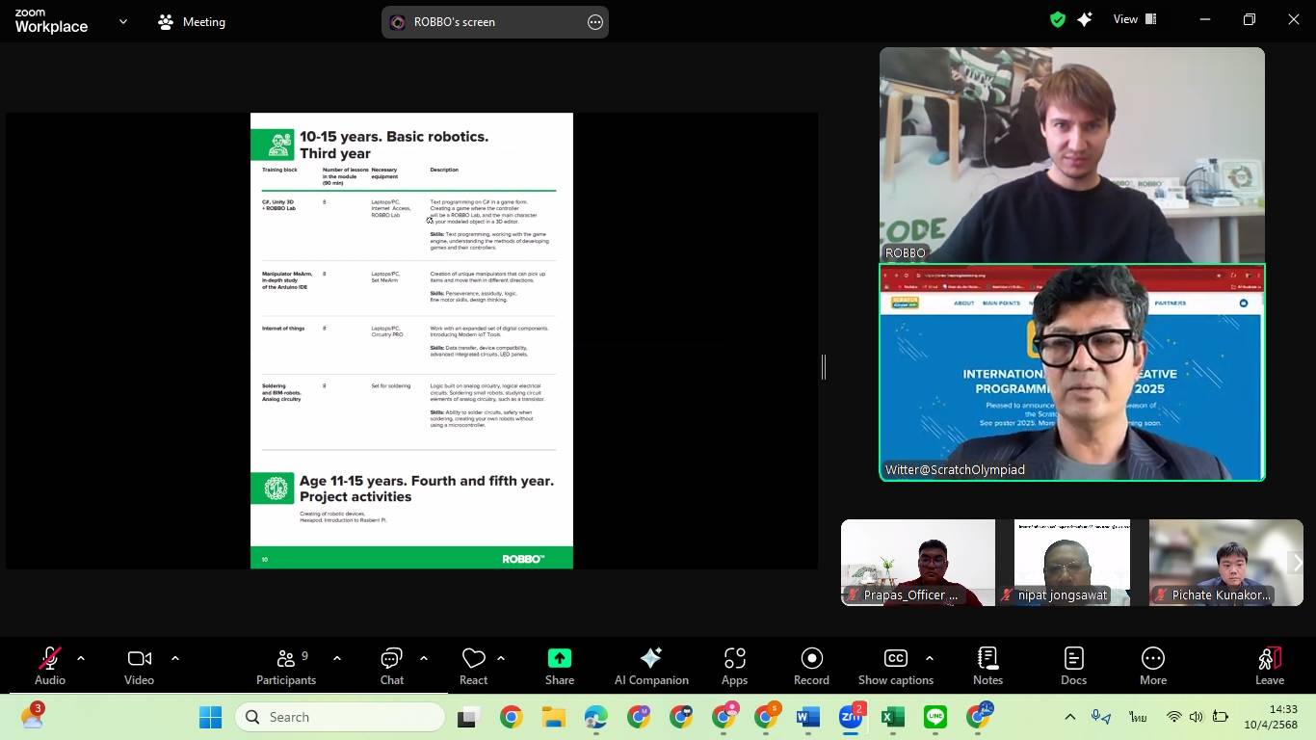Toggle Show captions

coord(895,666)
